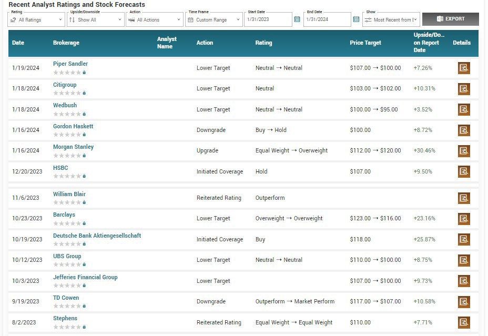The image size is (488, 336).
Task: Click the star rating under TD Cowen
Action: 67,306
